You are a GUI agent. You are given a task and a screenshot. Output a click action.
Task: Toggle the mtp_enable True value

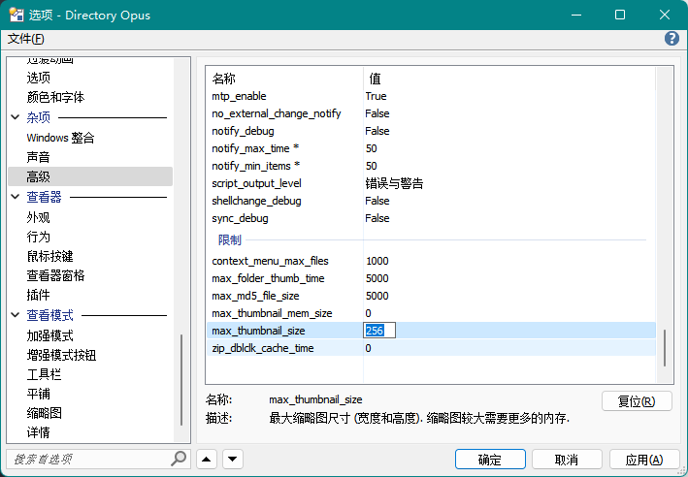pyautogui.click(x=376, y=96)
